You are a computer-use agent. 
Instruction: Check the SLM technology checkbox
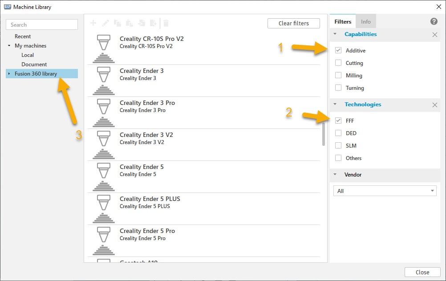[338, 145]
